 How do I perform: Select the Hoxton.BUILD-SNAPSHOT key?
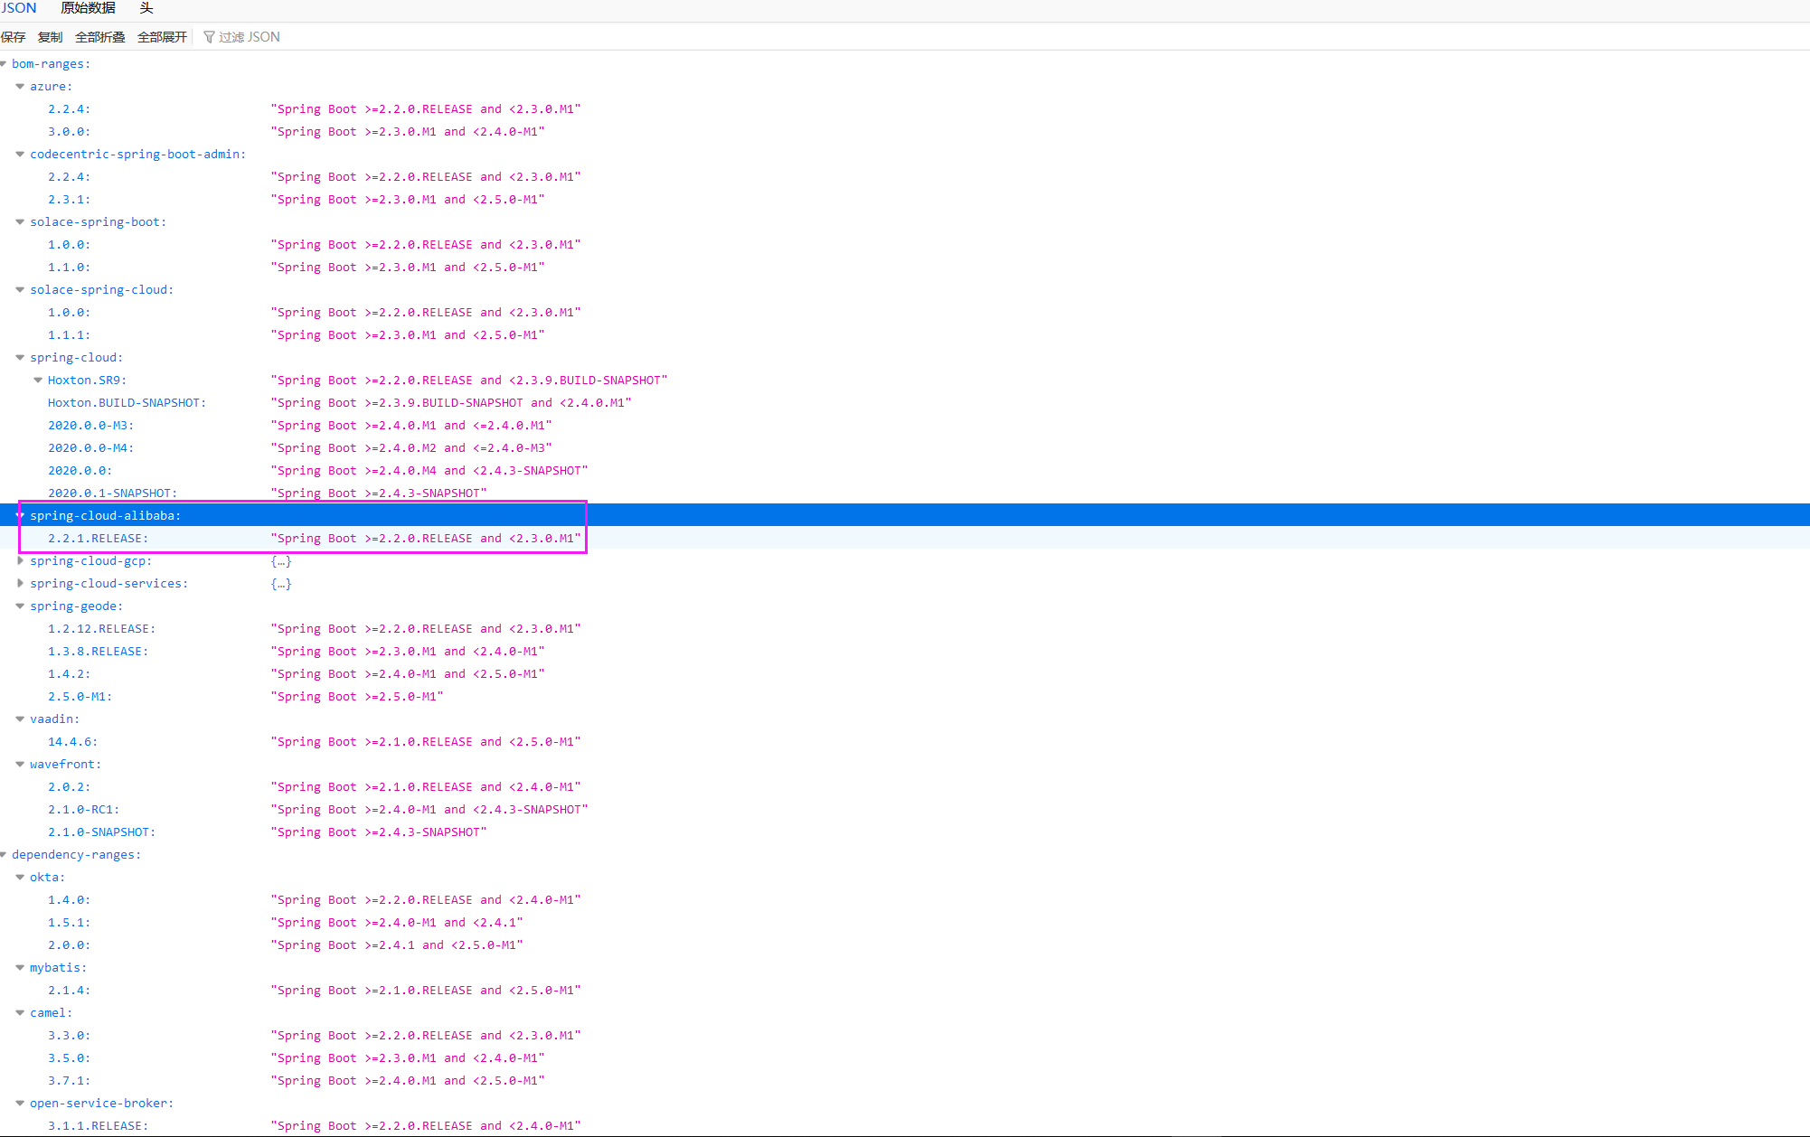[127, 403]
